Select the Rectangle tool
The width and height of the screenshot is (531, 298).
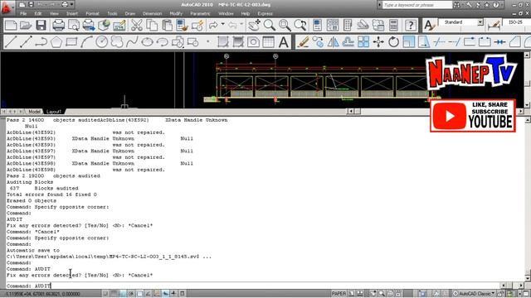pos(71,42)
